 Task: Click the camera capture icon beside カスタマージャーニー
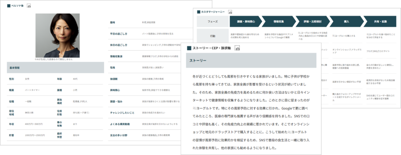tap(230, 12)
